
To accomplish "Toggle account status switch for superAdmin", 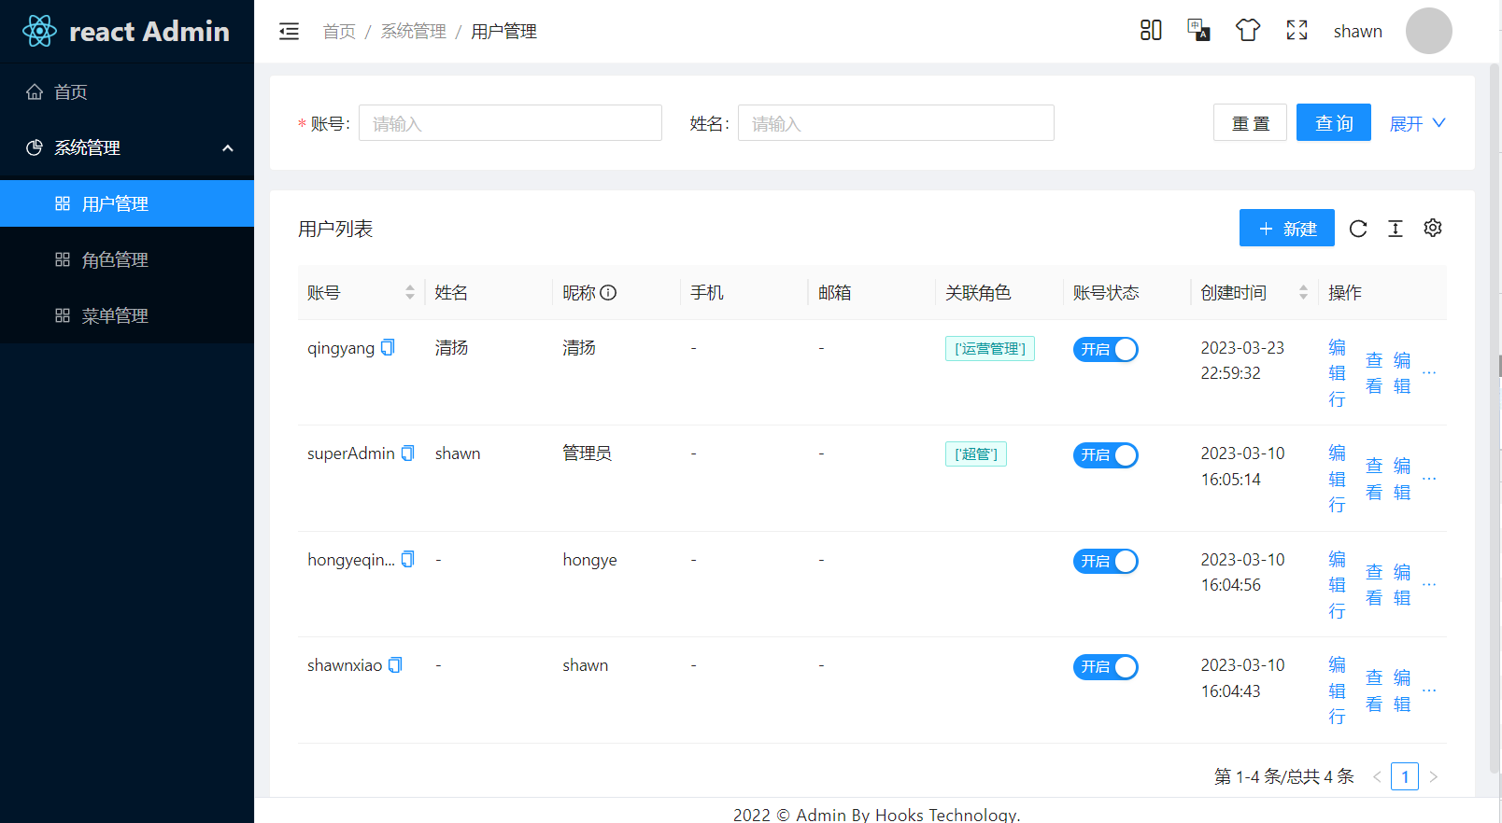I will click(x=1106, y=455).
